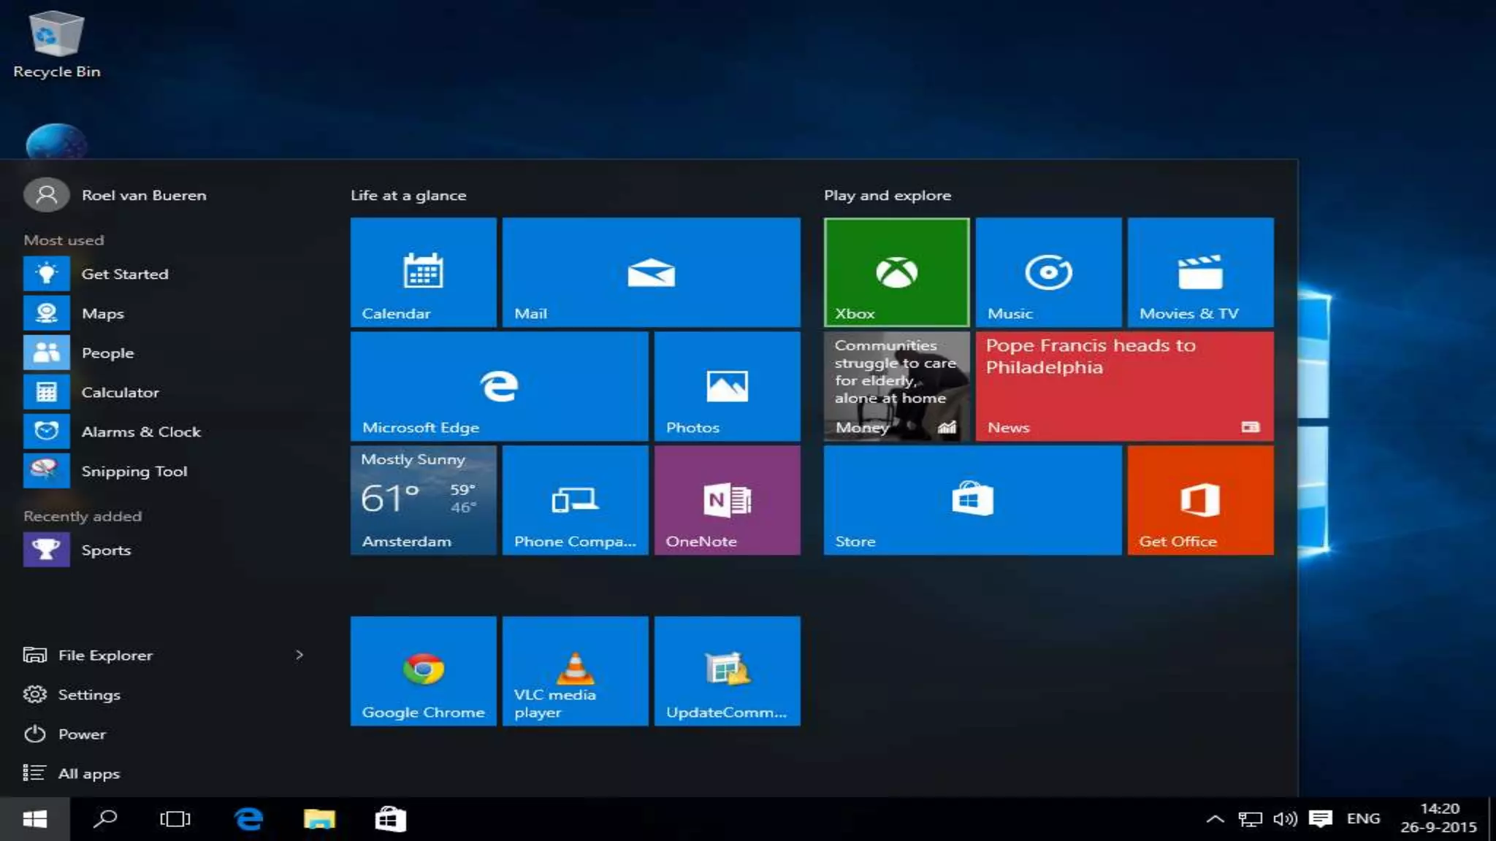Open Action Center notifications icon
This screenshot has height=841, width=1496.
1320,819
